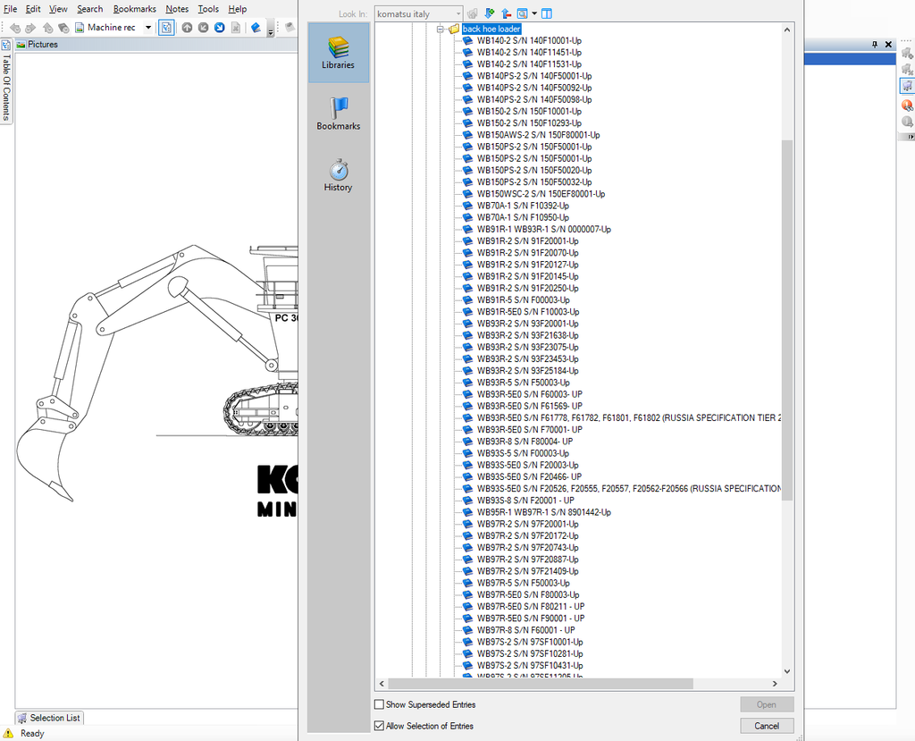Enable Show Superseded Entries checkbox
Viewport: 915px width, 741px height.
[x=379, y=704]
